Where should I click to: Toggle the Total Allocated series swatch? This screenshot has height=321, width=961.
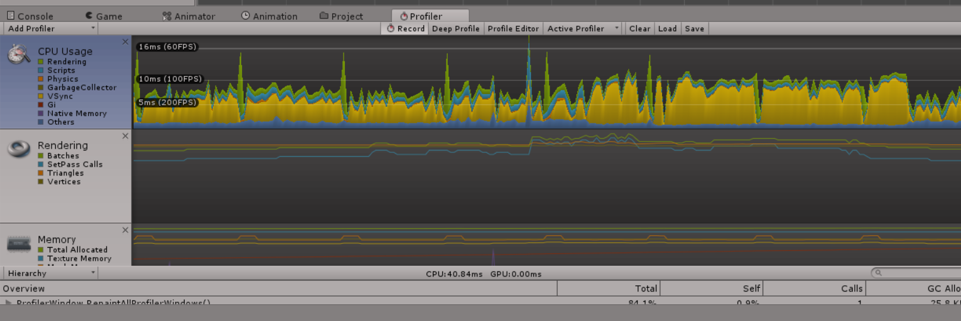pos(41,250)
